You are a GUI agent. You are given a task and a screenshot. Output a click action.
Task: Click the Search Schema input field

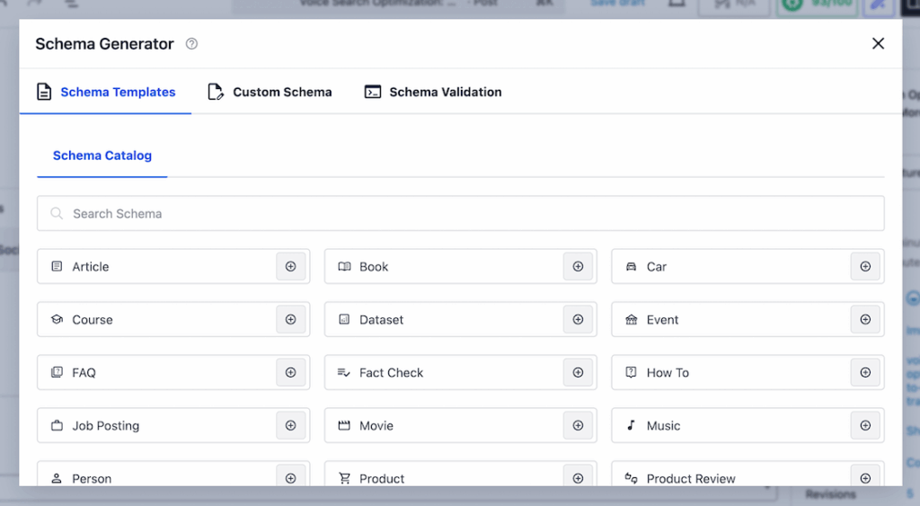(460, 214)
